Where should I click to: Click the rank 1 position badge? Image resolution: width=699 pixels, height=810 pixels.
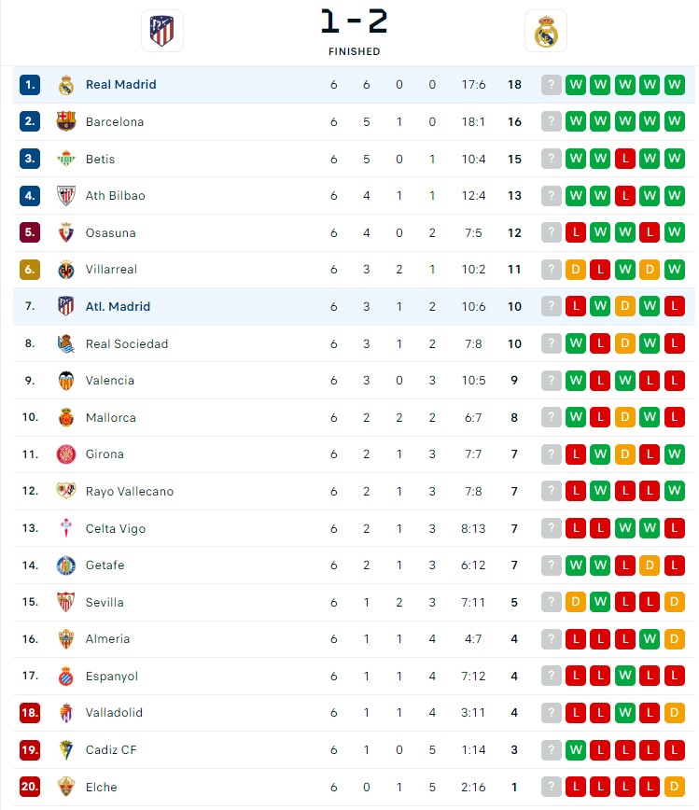tap(30, 85)
